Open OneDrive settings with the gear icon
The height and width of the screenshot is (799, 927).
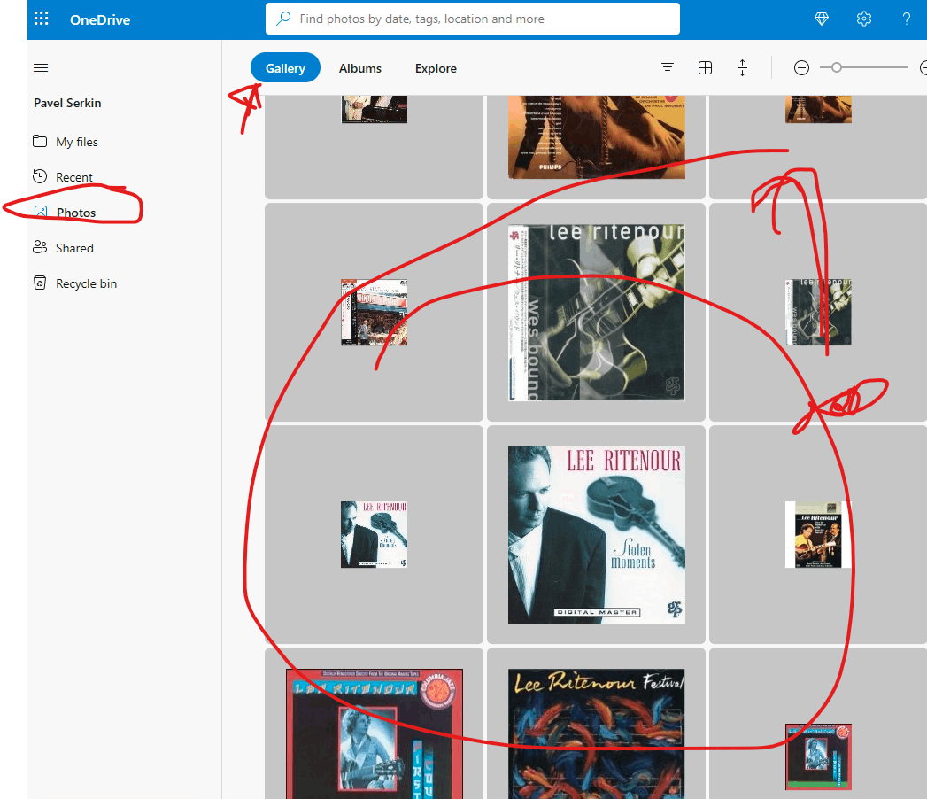864,18
